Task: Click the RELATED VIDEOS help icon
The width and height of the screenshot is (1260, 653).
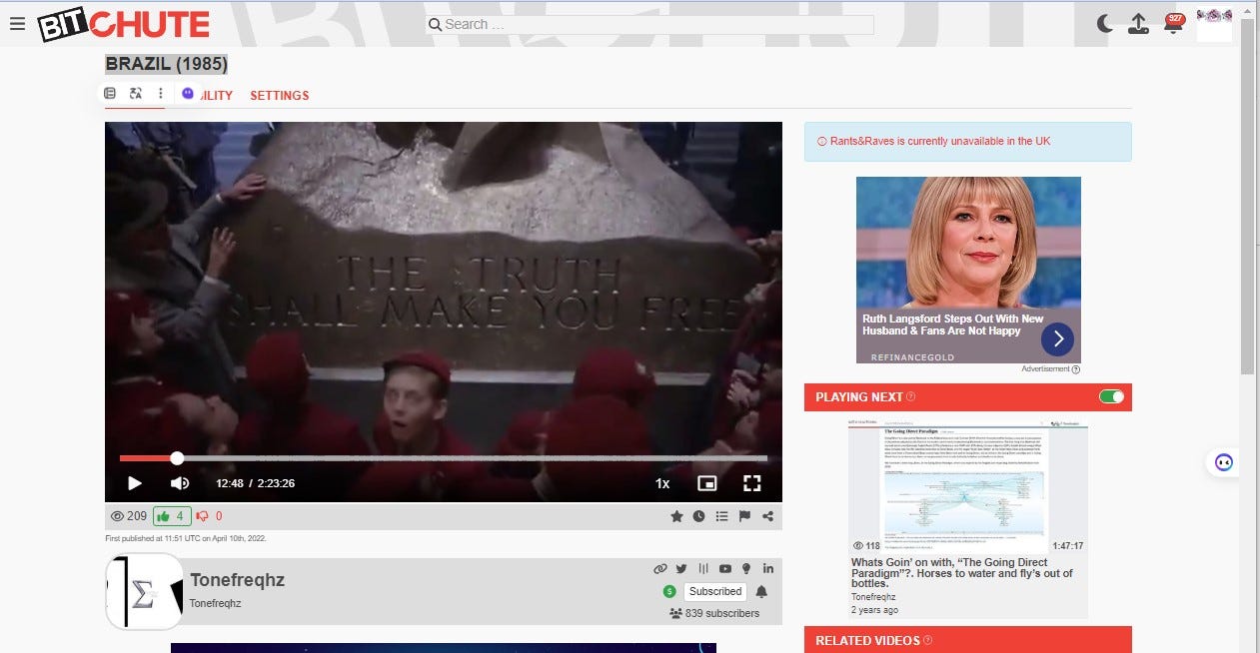Action: (927, 641)
